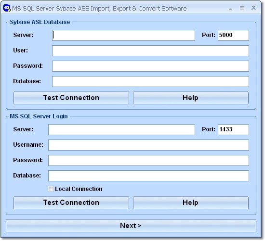Focus the Sybase ASE Password field
Screen dimensions: 265x241
[150, 66]
